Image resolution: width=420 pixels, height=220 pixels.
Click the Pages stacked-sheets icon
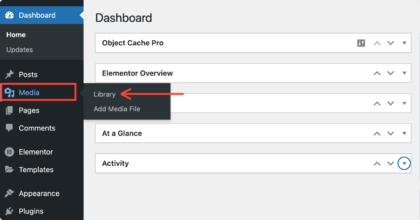point(9,110)
